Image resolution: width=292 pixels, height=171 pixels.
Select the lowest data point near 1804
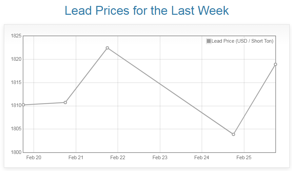[233, 134]
